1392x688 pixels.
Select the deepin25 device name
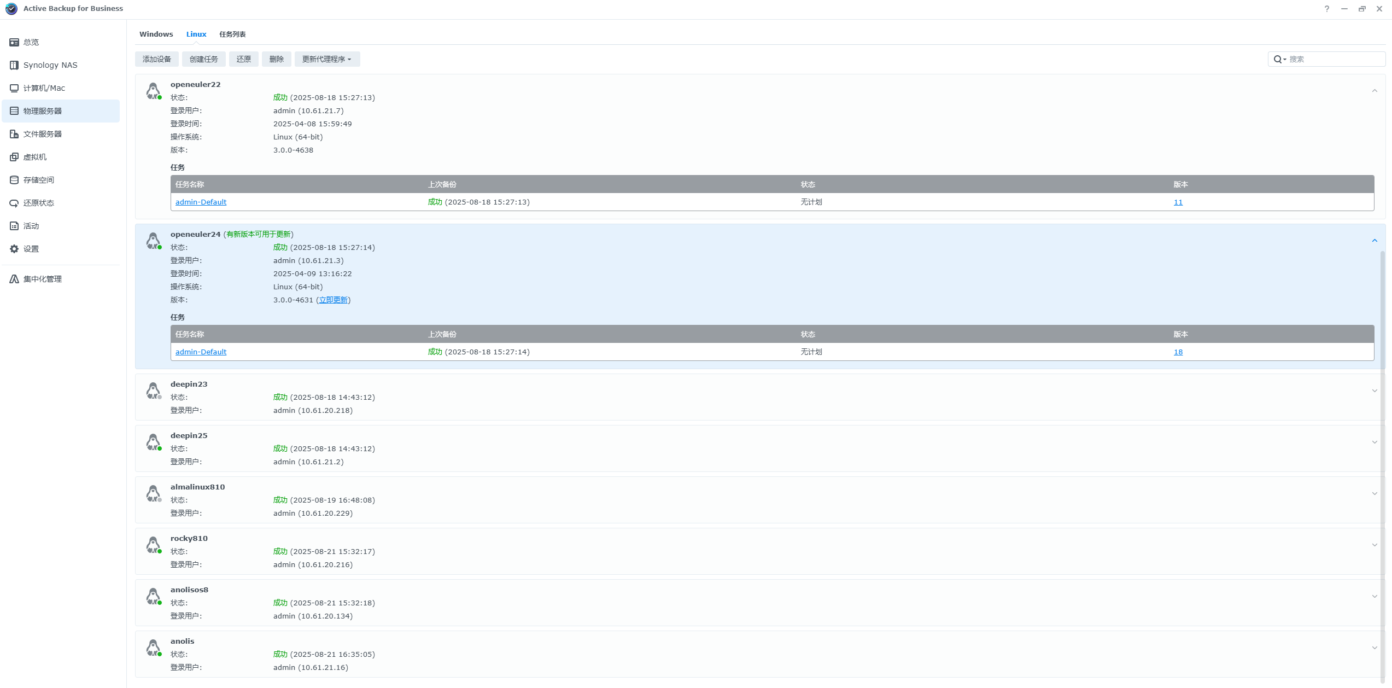click(x=189, y=435)
